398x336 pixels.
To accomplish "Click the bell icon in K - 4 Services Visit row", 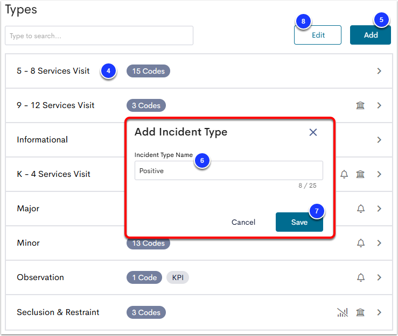I will pos(344,174).
